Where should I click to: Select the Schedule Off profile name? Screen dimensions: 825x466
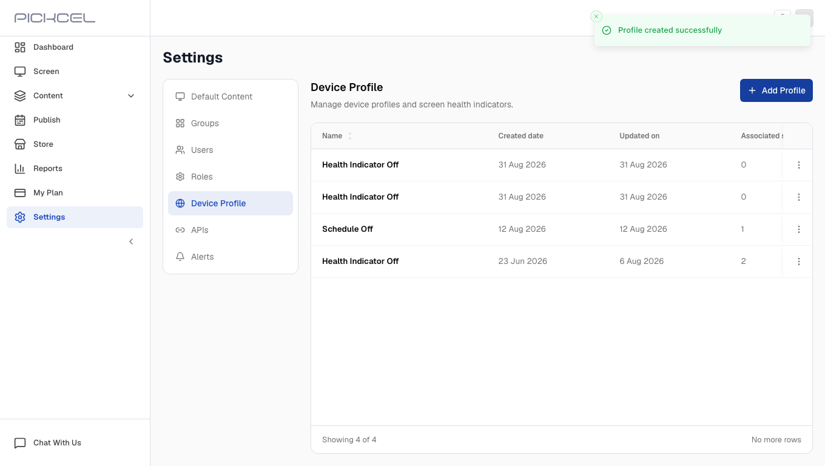click(x=348, y=229)
